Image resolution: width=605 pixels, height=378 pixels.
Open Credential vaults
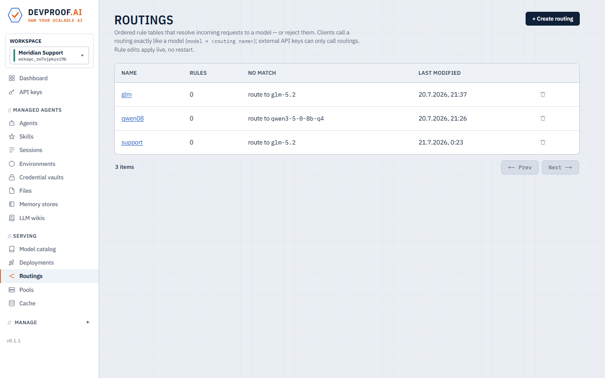(49, 177)
